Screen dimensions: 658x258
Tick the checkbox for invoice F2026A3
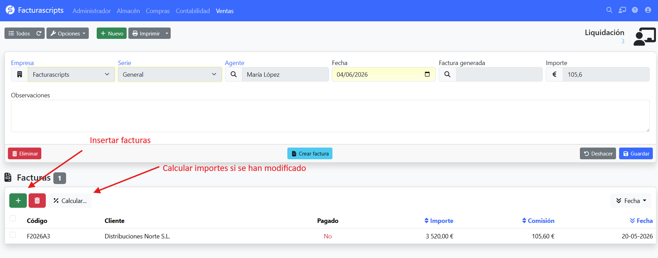(13, 235)
